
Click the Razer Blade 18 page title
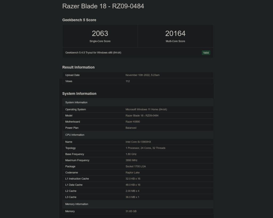click(x=103, y=6)
